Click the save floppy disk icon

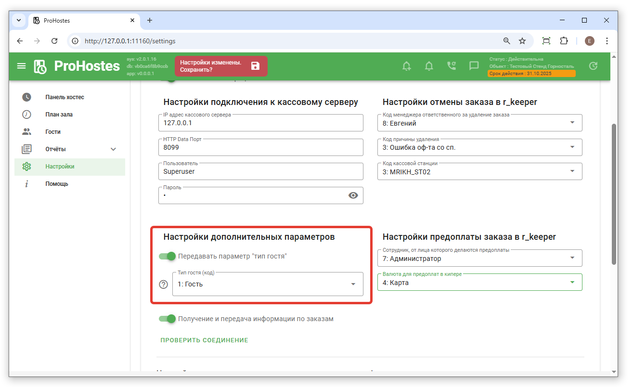pyautogui.click(x=255, y=66)
